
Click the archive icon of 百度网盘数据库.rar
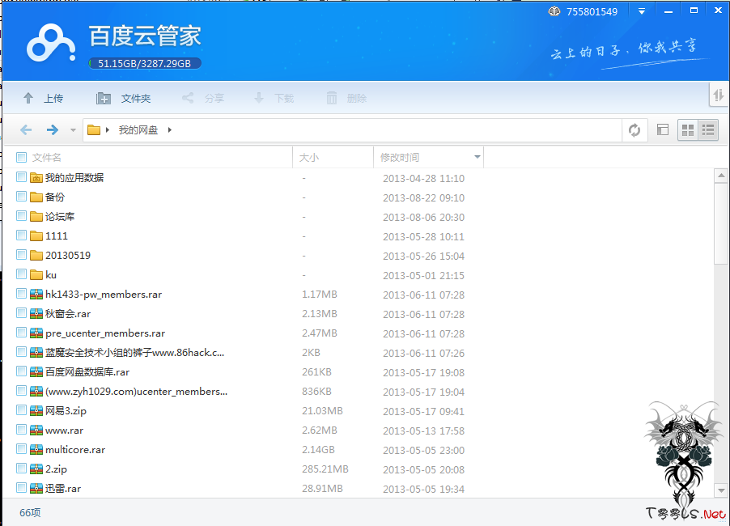coord(36,372)
